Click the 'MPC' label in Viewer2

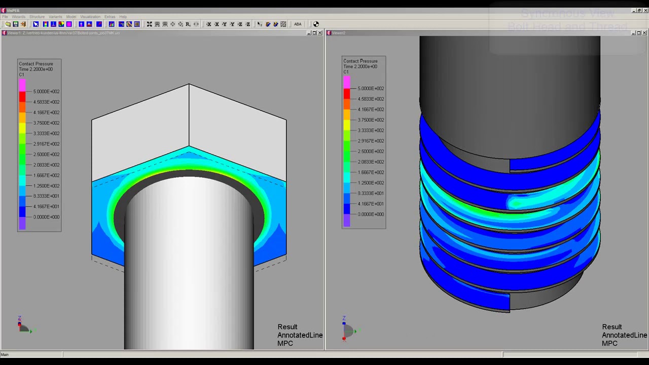click(x=609, y=343)
